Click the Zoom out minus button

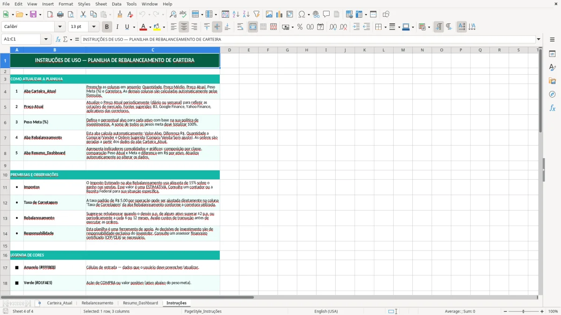pyautogui.click(x=505, y=311)
